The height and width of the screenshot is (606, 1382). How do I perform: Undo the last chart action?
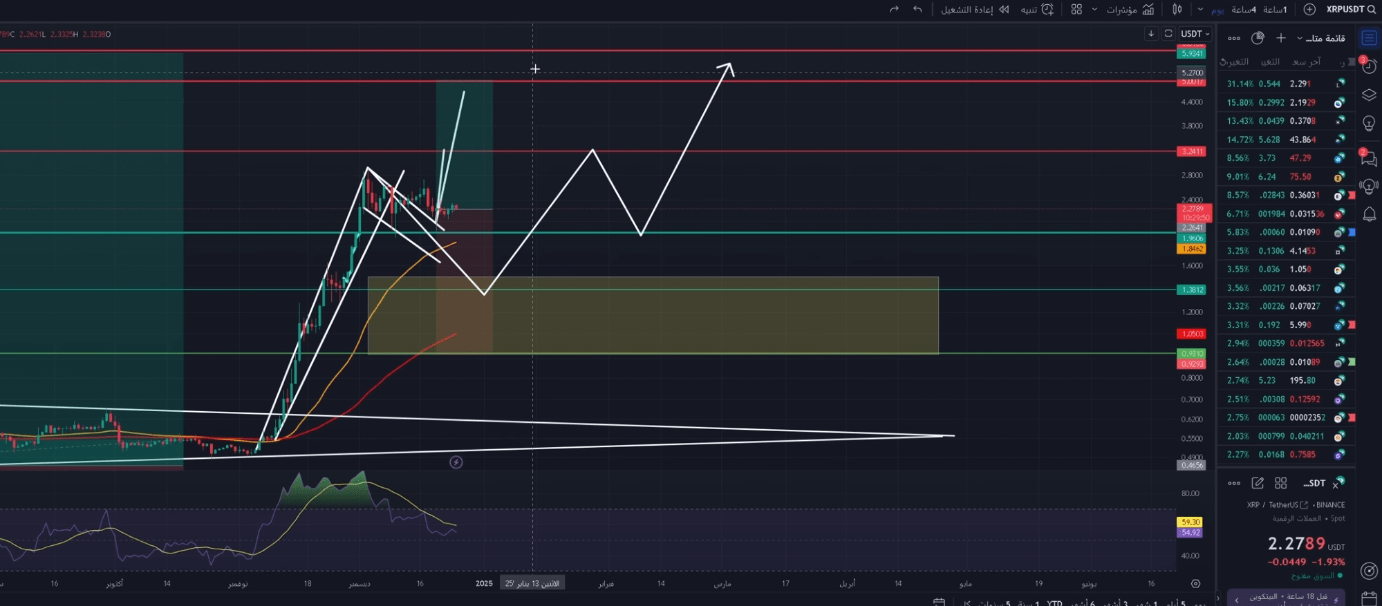click(917, 9)
